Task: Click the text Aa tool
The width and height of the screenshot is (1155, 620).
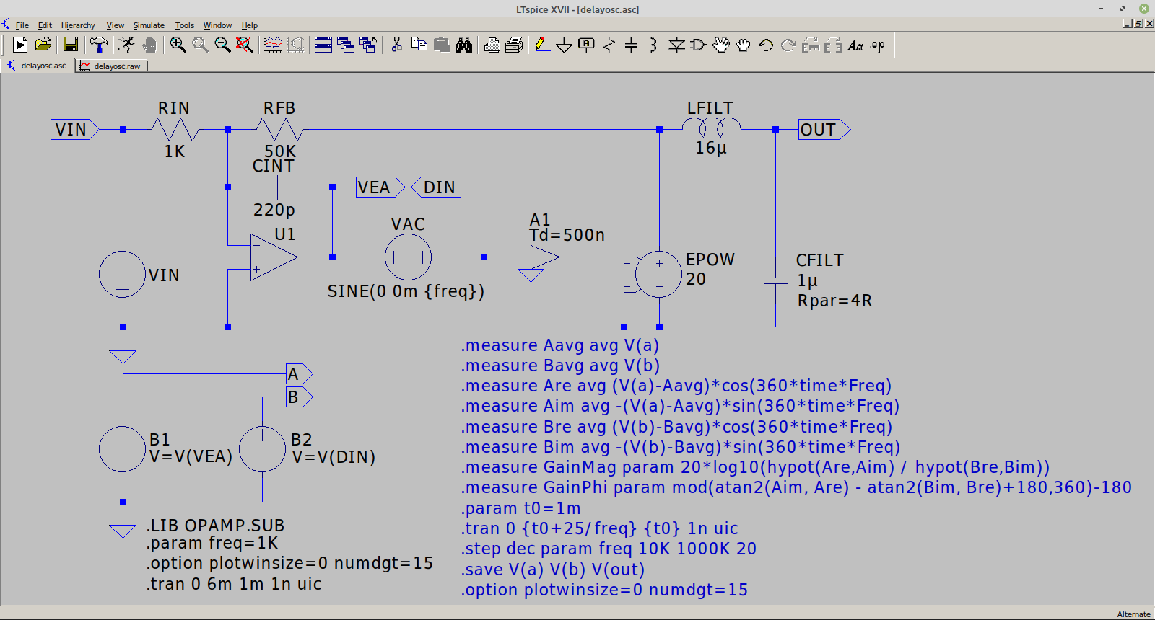Action: tap(855, 45)
